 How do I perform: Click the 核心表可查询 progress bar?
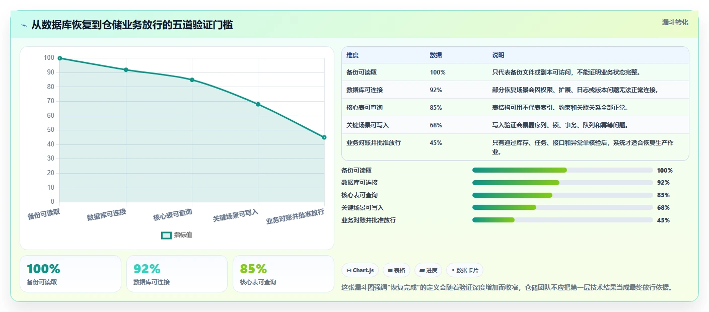(562, 195)
